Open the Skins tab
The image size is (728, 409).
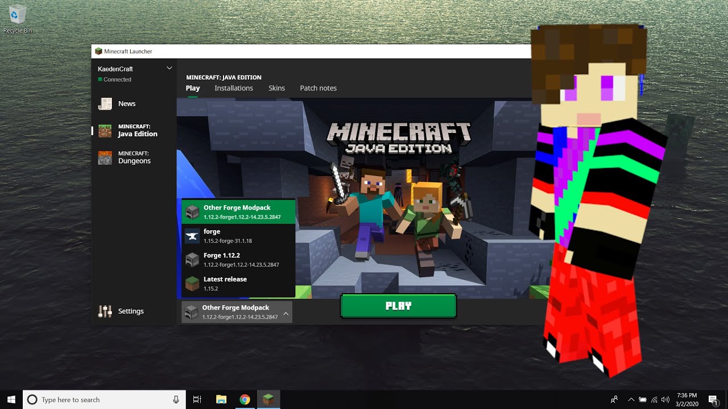tap(276, 88)
